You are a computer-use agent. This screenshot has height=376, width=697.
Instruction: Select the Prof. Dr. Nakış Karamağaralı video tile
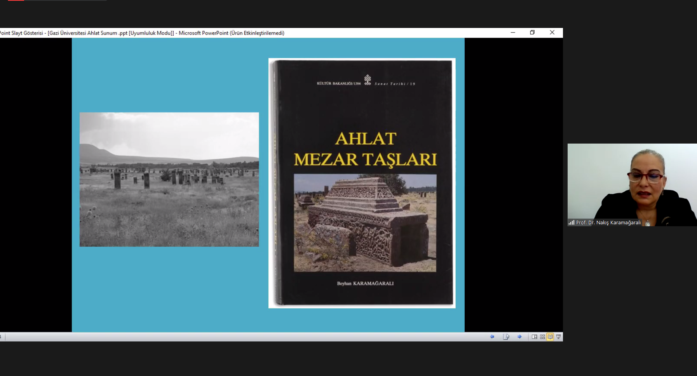coord(632,182)
